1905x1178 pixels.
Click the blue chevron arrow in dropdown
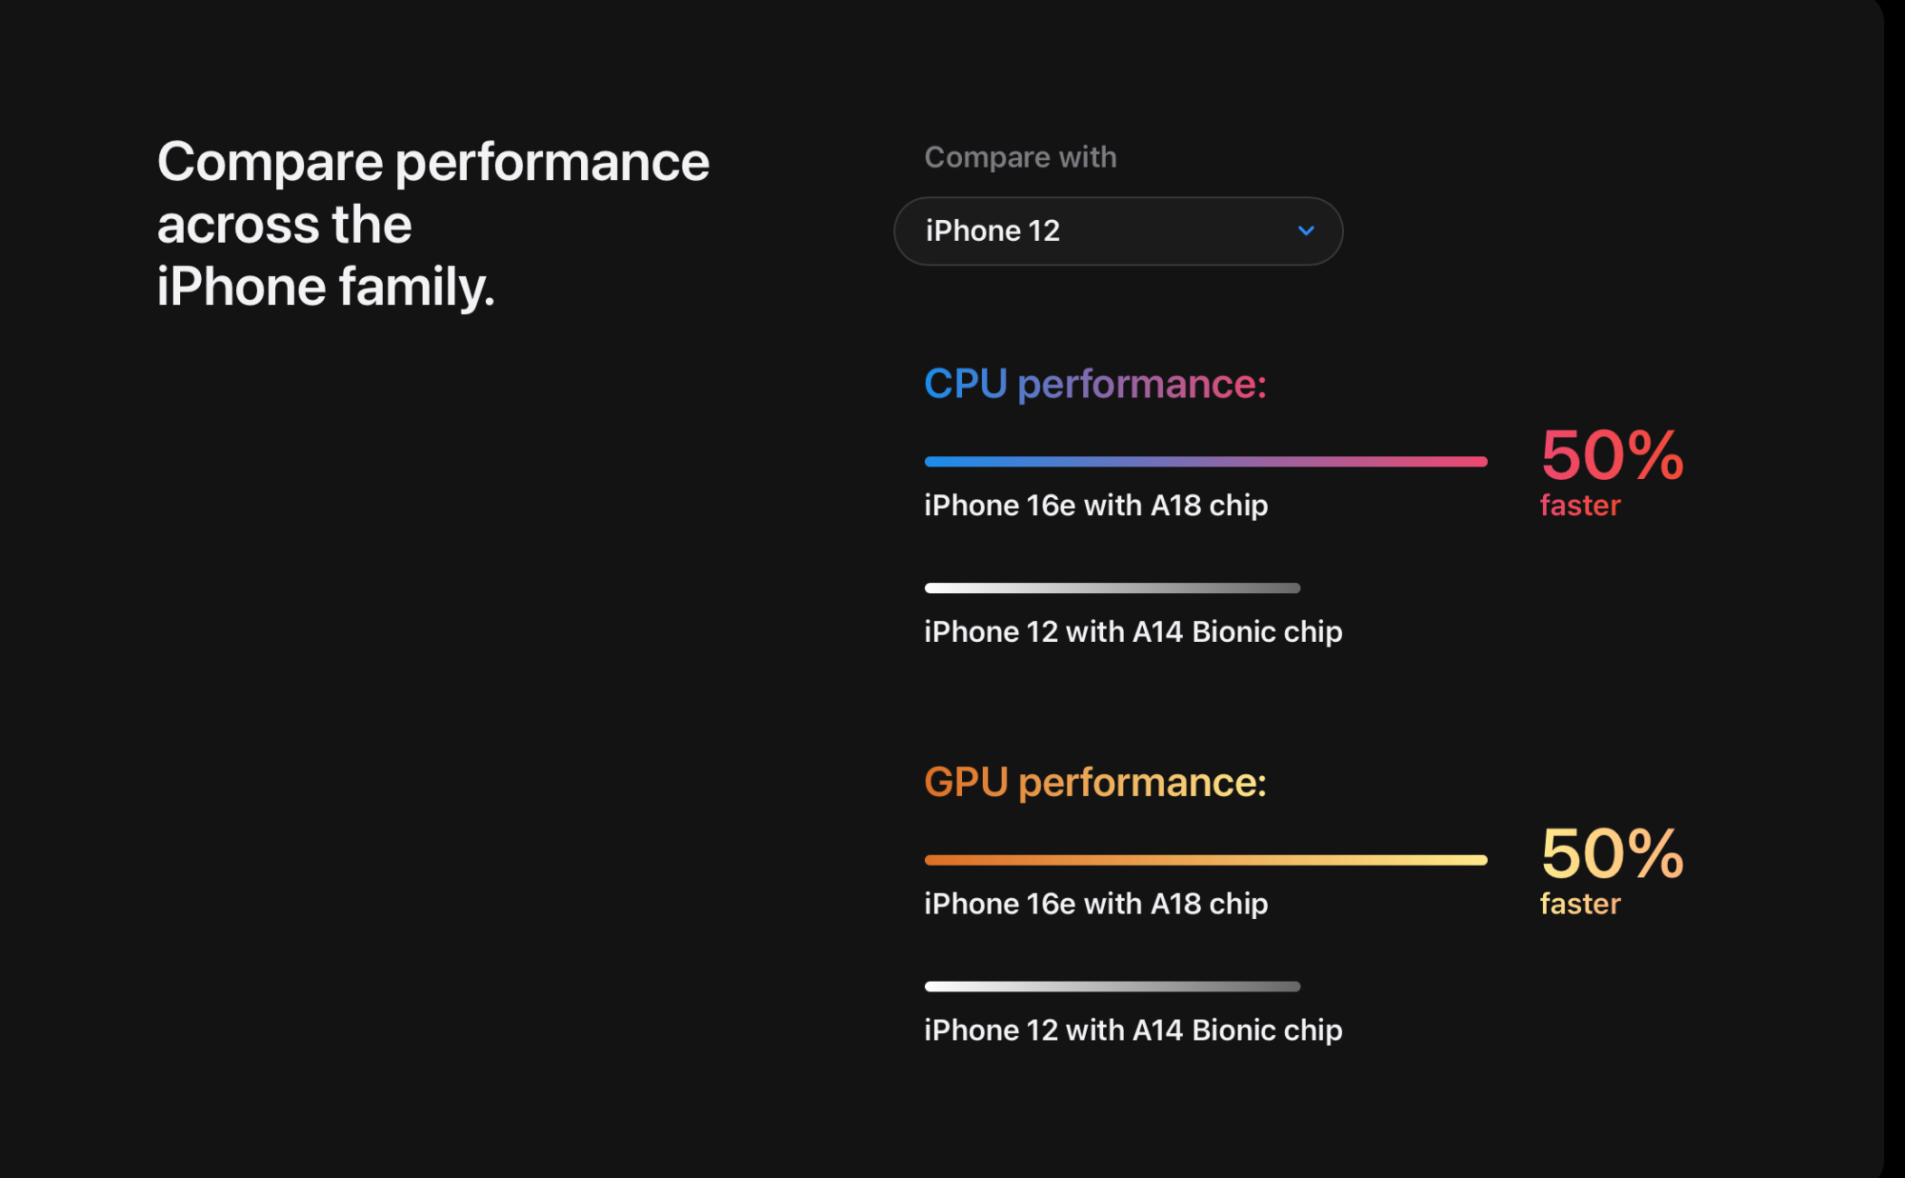coord(1306,230)
